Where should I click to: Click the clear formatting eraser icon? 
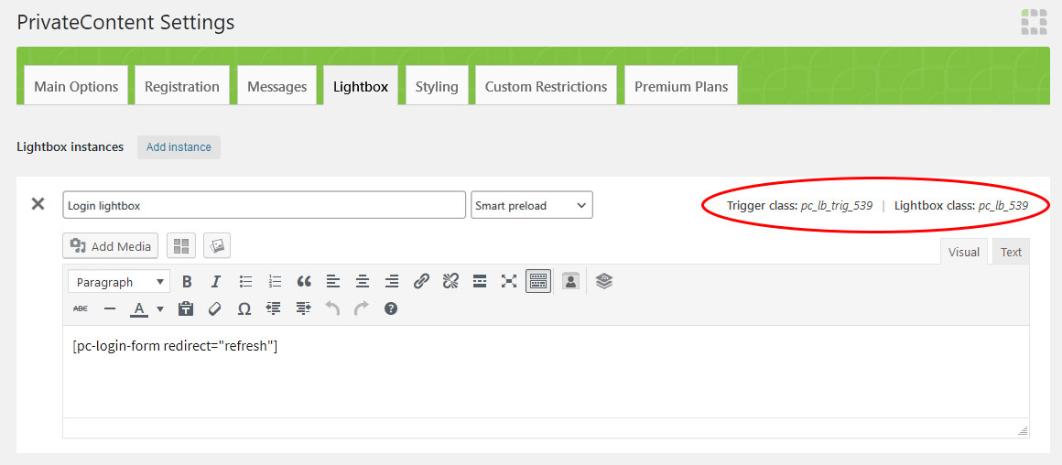point(215,309)
